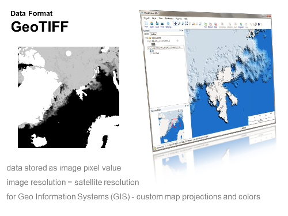
Task: Open the View menu
Action: pos(161,18)
